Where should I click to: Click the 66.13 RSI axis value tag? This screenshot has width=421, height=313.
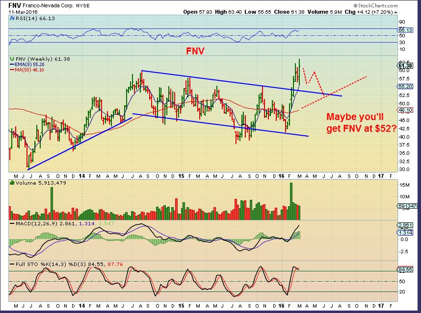pyautogui.click(x=405, y=30)
